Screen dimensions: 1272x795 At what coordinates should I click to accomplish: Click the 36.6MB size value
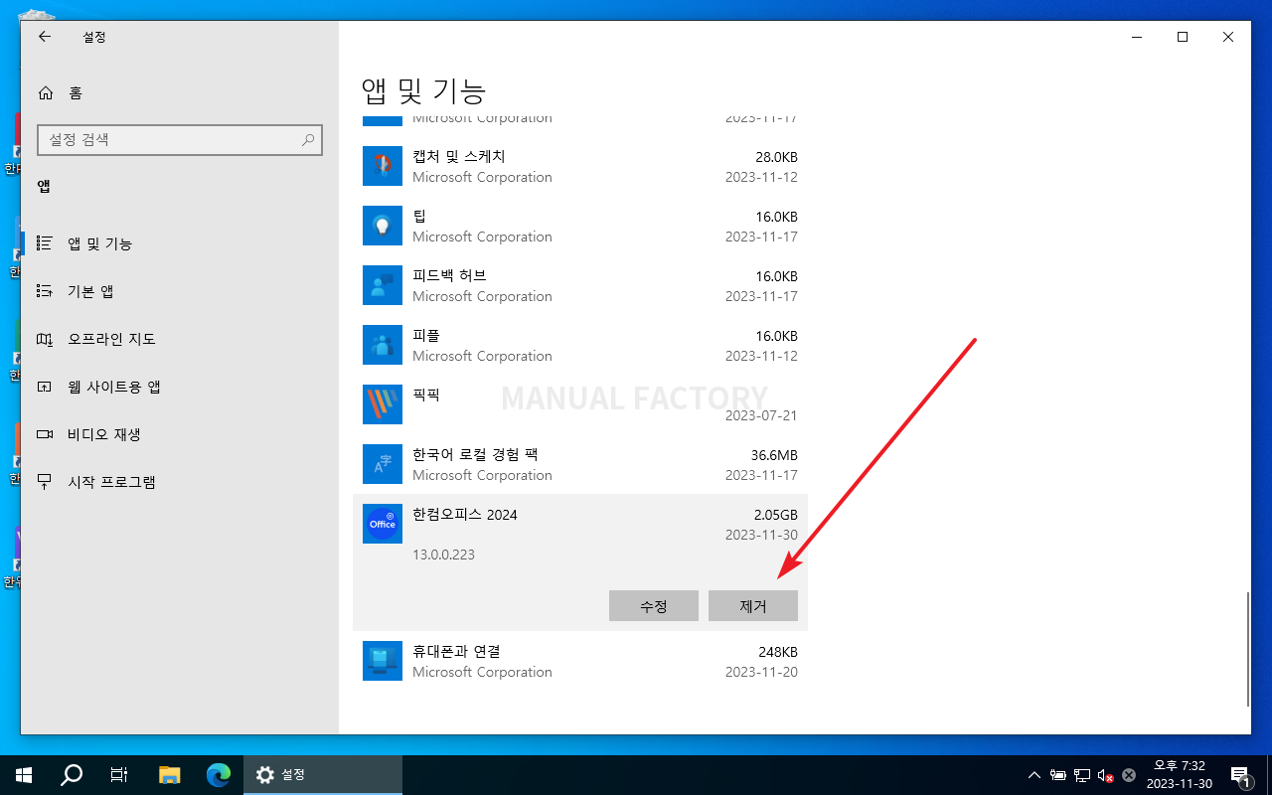[774, 455]
